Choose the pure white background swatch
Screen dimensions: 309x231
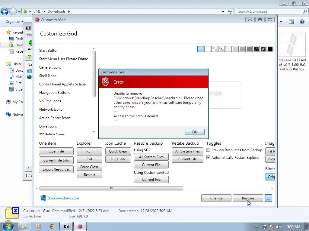click(x=208, y=49)
